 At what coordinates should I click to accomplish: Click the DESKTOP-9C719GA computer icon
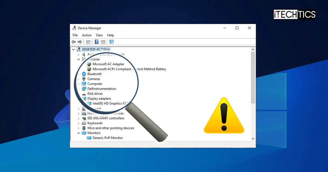(x=79, y=49)
